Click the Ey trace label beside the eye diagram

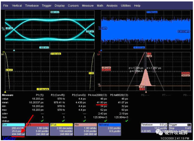(x=3, y=28)
